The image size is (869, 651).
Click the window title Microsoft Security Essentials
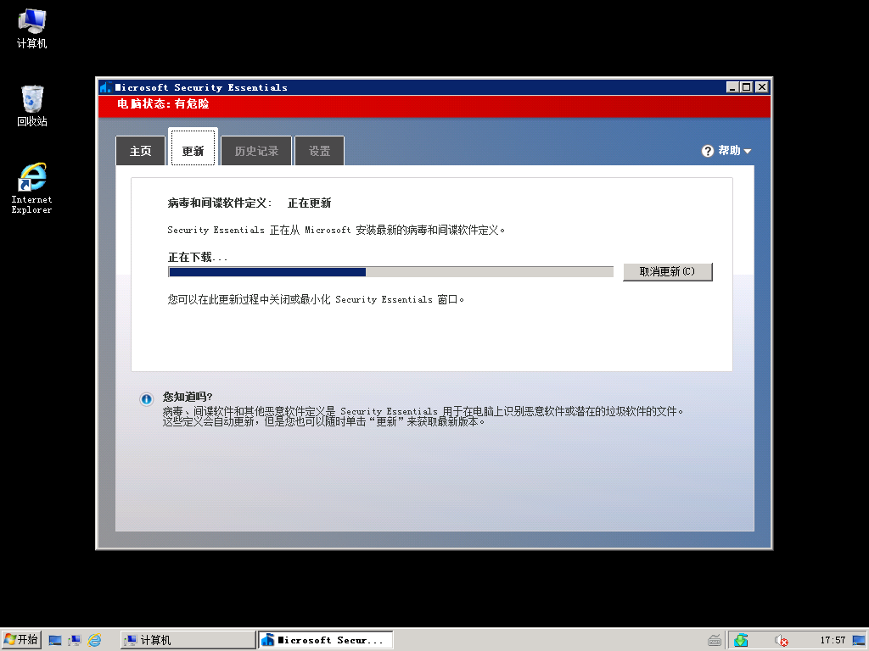pos(201,87)
